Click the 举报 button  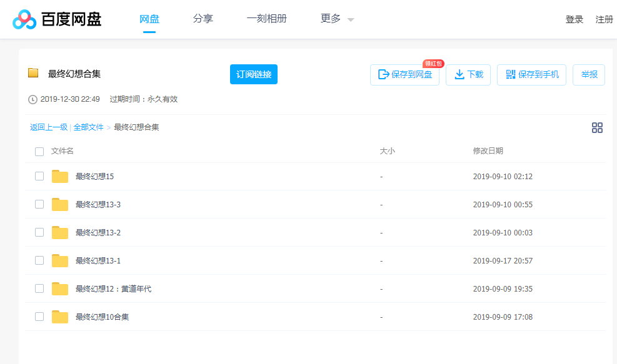589,75
